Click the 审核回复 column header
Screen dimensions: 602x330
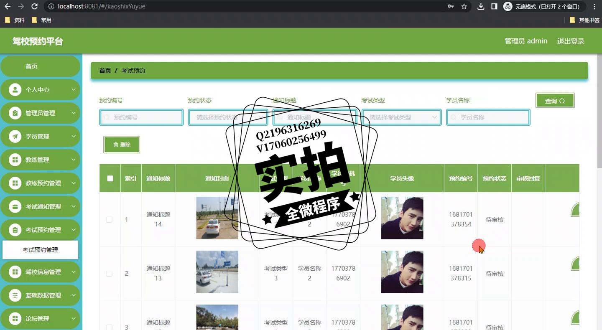coord(528,178)
